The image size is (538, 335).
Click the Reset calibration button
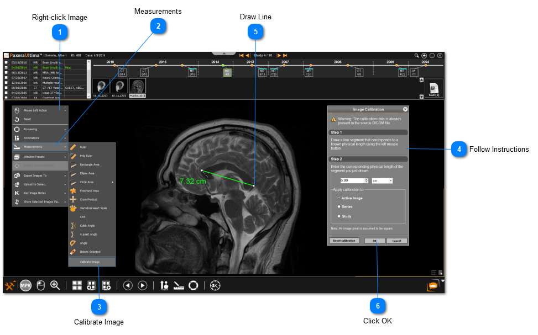click(344, 241)
